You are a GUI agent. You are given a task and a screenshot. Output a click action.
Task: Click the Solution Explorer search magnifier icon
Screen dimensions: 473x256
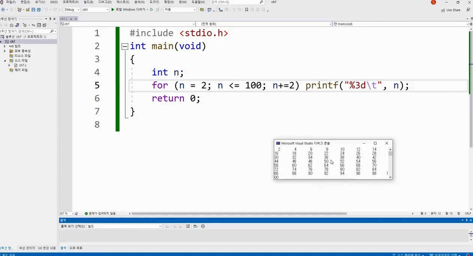click(52, 31)
